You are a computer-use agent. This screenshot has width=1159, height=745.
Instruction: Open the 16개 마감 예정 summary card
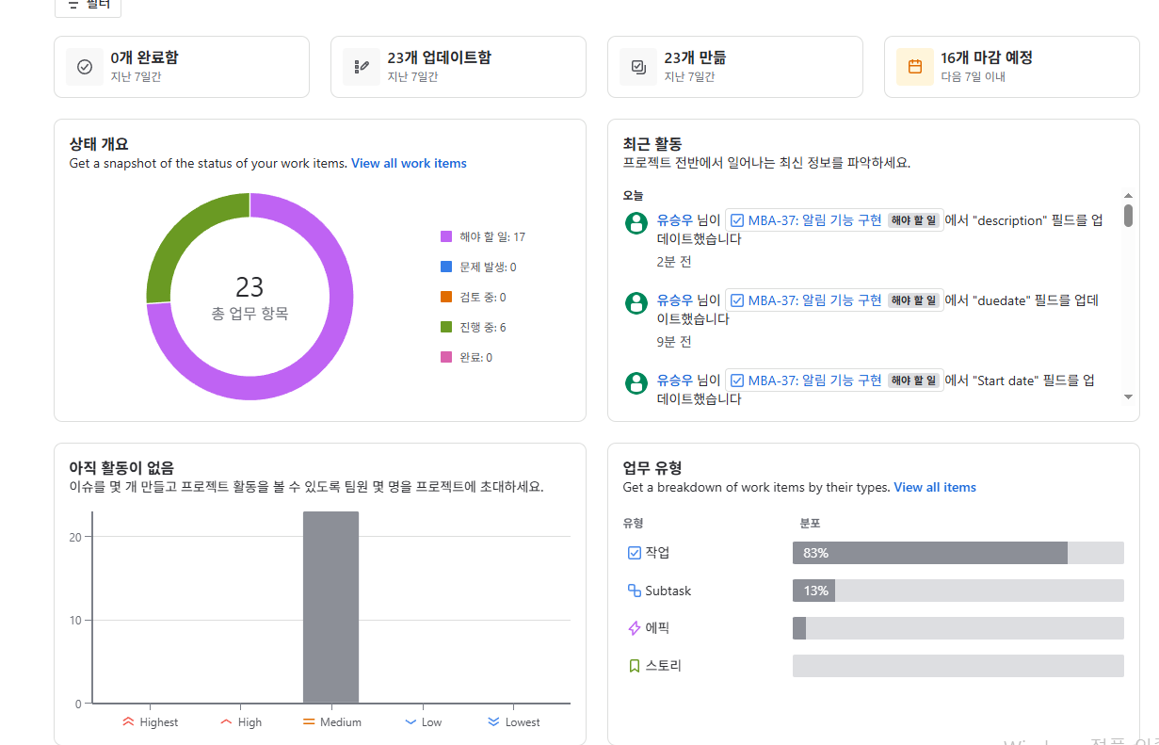[1012, 67]
